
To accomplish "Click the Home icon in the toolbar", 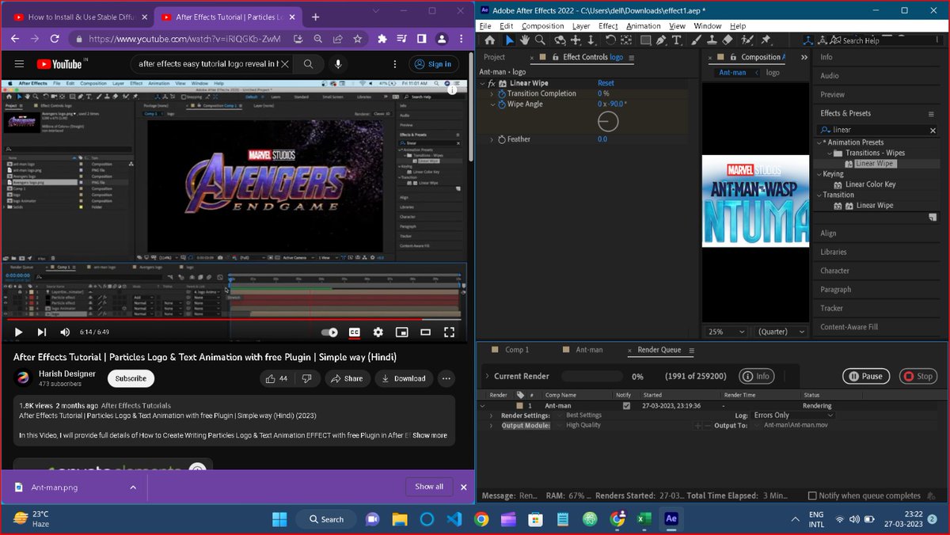I will coord(489,40).
